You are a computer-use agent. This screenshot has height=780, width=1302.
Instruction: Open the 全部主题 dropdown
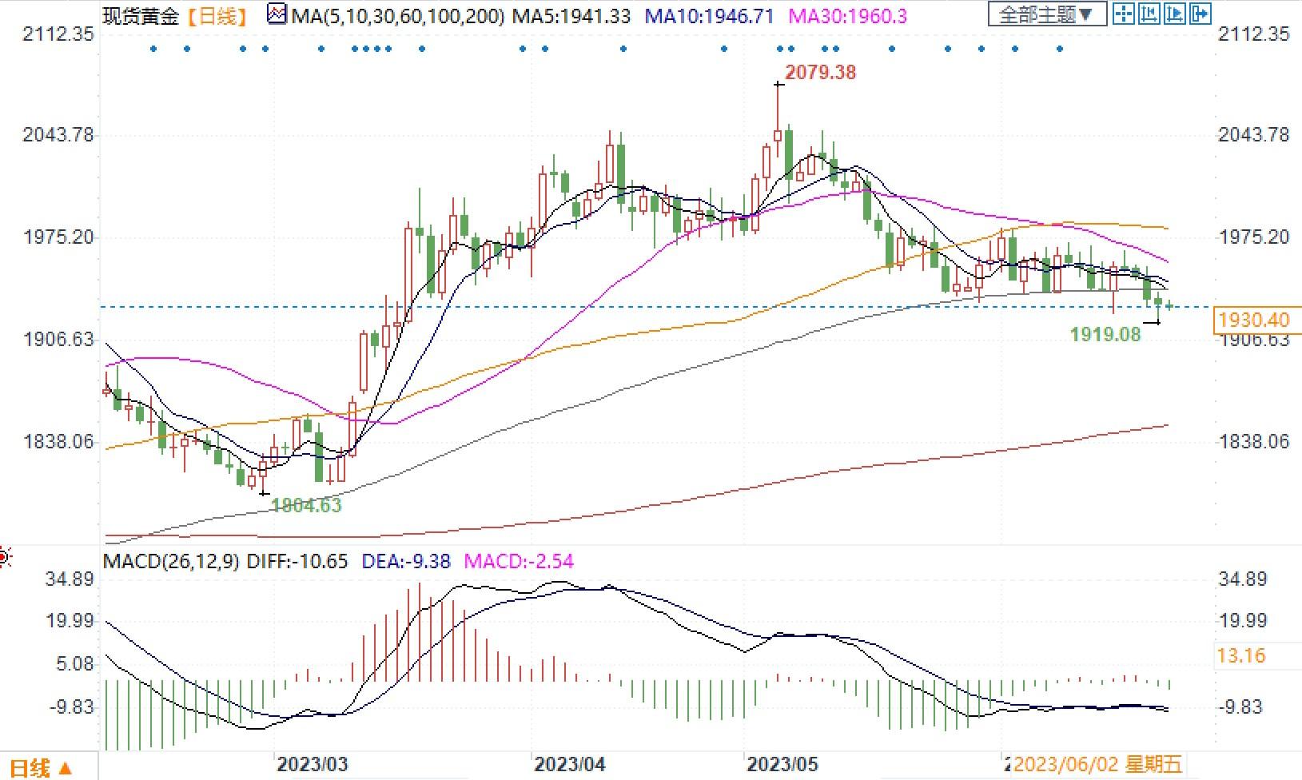click(x=1046, y=14)
